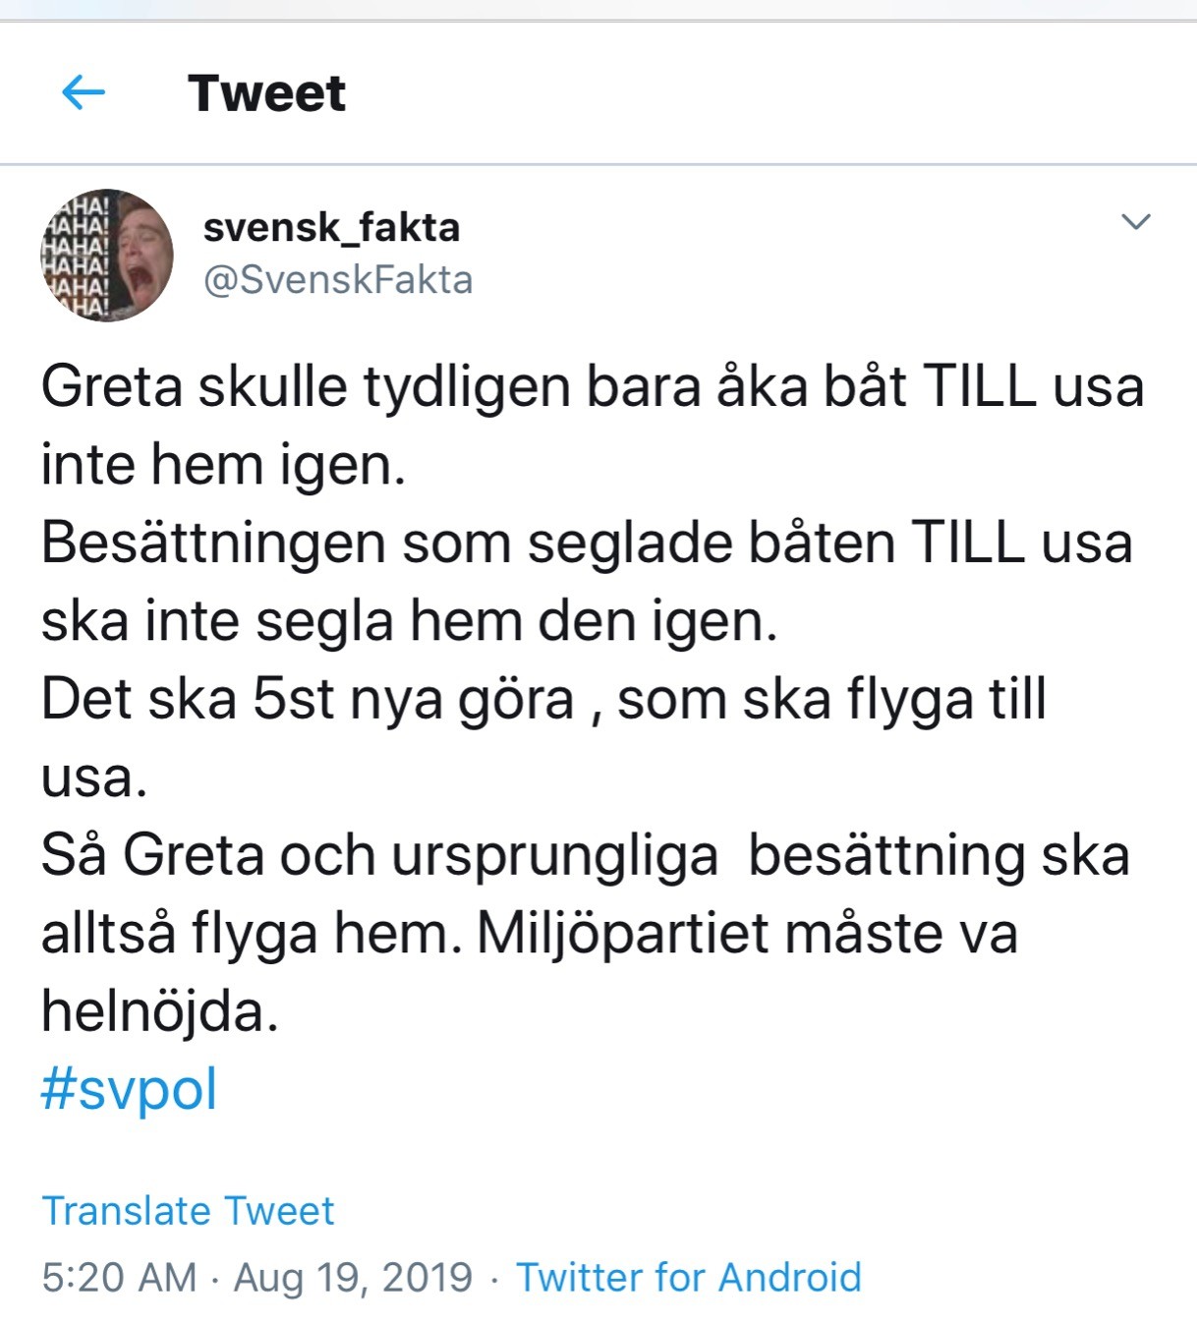Click the line starting "Så Greta och ursprungliga"
Screen dimensions: 1197x1322
pos(585,855)
